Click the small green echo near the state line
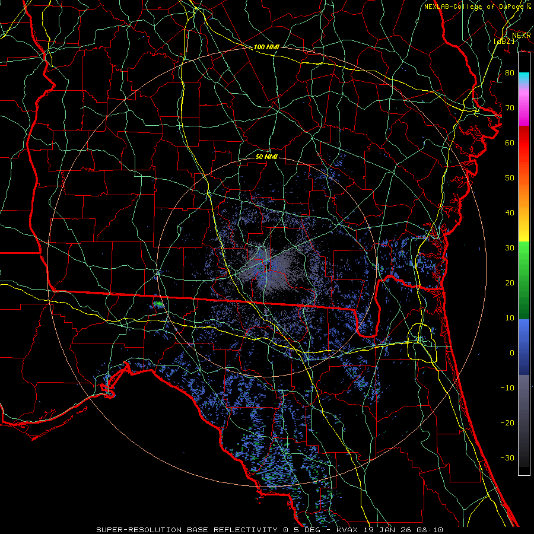Viewport: 534px width, 534px height. (158, 303)
